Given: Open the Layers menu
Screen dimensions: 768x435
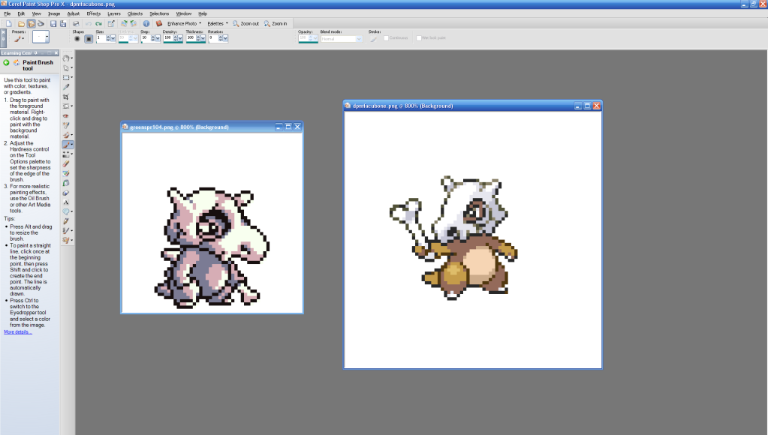Looking at the screenshot, I should (114, 13).
